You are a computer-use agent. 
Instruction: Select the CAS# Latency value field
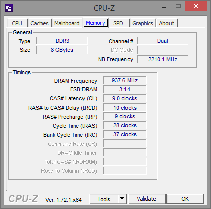pos(125,98)
